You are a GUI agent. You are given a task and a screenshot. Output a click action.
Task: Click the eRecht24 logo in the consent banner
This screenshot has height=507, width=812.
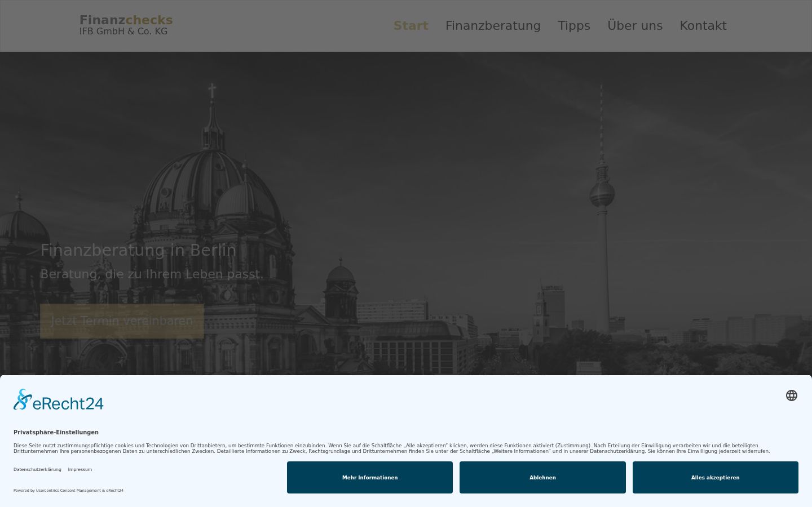tap(59, 399)
